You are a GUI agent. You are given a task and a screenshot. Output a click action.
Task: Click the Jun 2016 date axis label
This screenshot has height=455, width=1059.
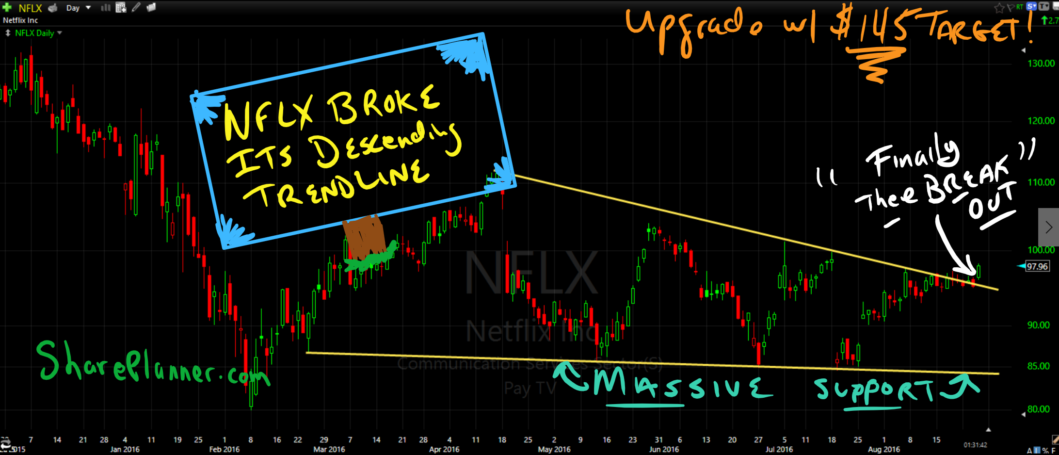[664, 449]
